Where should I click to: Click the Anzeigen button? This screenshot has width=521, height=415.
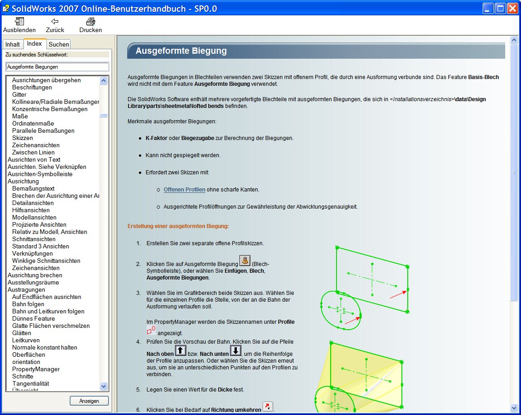(x=89, y=401)
